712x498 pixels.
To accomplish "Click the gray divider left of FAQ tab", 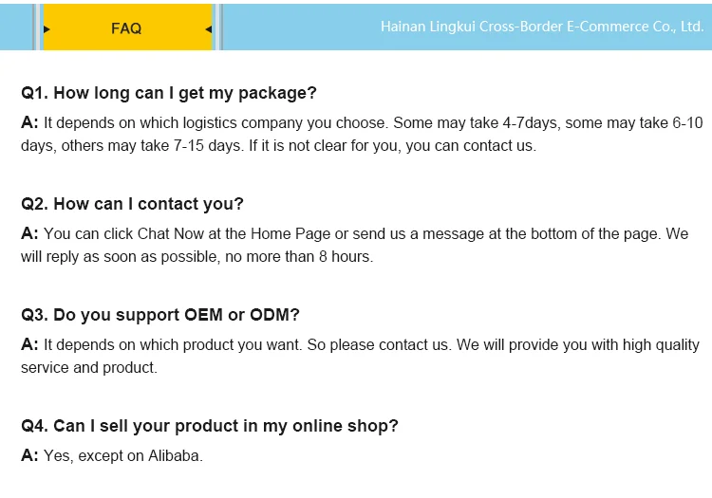I will click(37, 26).
